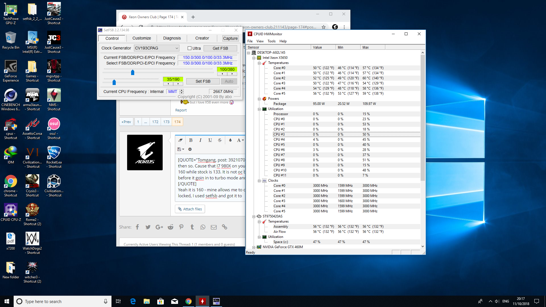Collapse Xeon X5650 Temperatures group

click(259, 63)
